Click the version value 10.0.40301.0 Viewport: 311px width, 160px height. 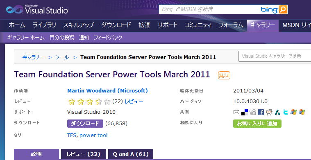click(250, 101)
